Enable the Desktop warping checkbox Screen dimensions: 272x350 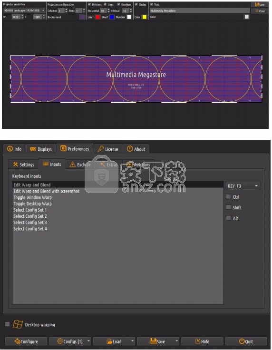pos(7,324)
